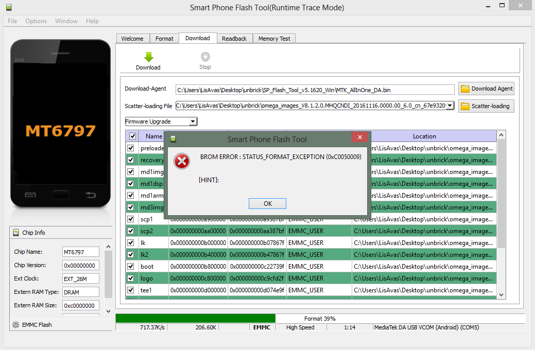Expand the Scatter-loading File path dropdown

point(450,106)
